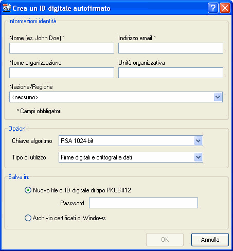
Task: Select the Unità organizzativa input field
Action: pyautogui.click(x=171, y=73)
